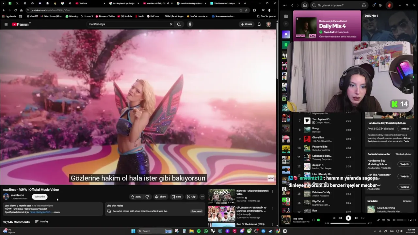
Task: Go to previous track in Spotify
Action: pyautogui.click(x=340, y=218)
